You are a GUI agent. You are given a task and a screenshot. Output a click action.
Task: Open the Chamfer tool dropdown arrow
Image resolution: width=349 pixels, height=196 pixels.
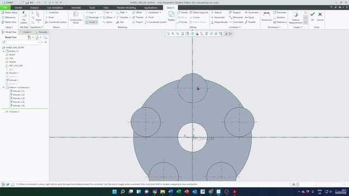pyautogui.click(x=130, y=17)
